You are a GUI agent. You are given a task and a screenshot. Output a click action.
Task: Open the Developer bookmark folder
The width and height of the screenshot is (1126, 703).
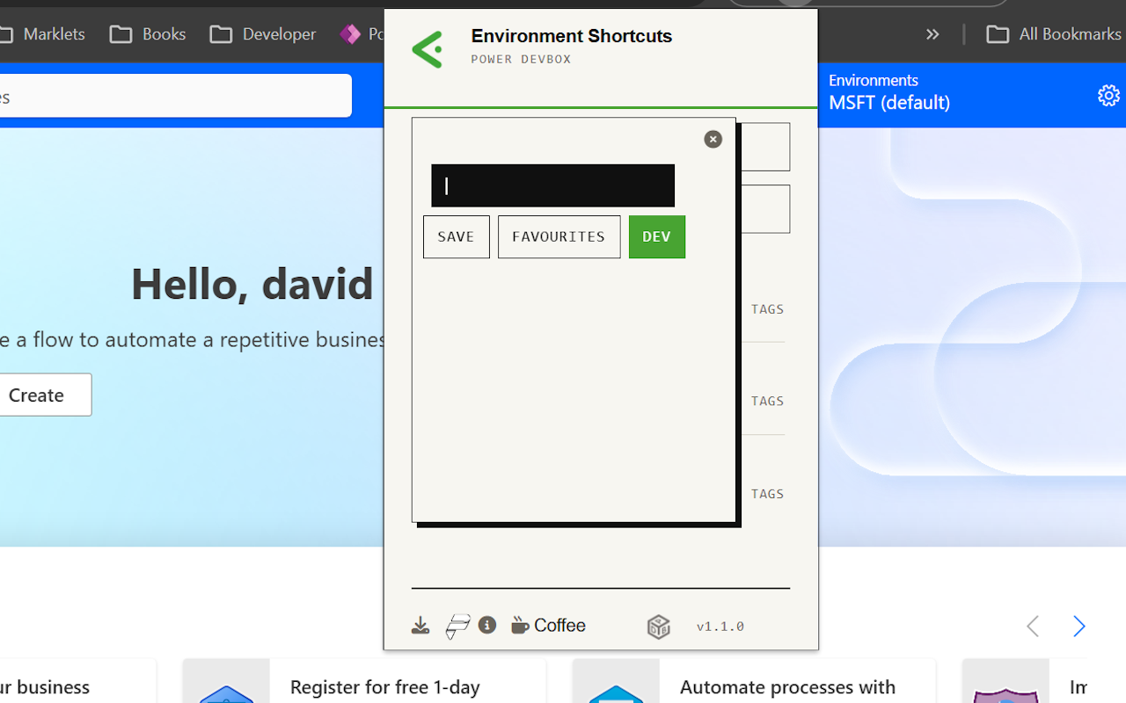click(263, 34)
